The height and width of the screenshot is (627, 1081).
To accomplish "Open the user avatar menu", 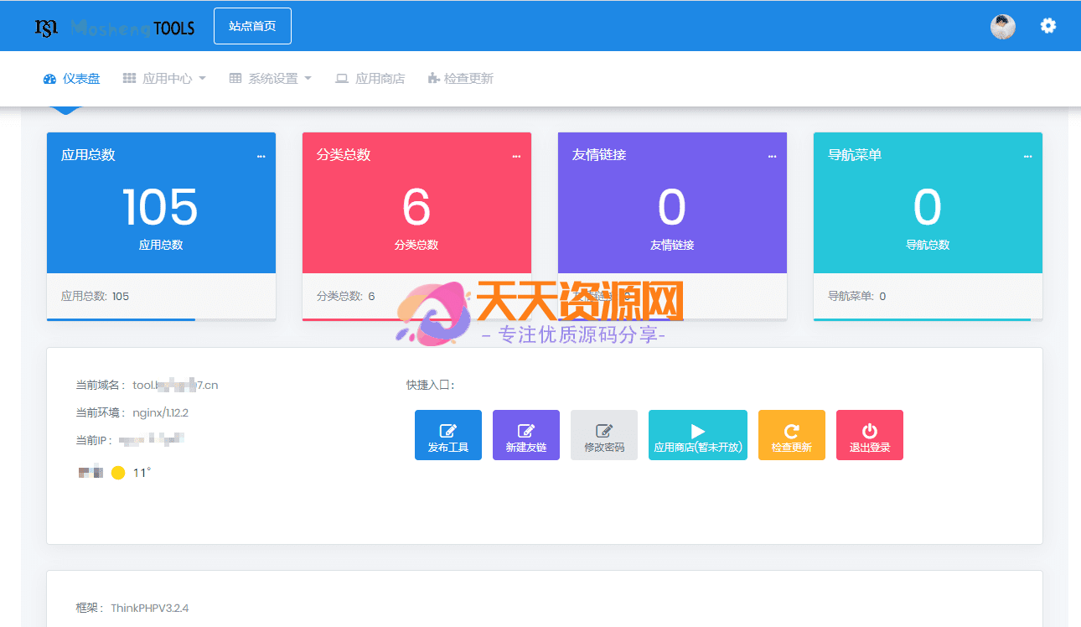I will coord(1003,26).
